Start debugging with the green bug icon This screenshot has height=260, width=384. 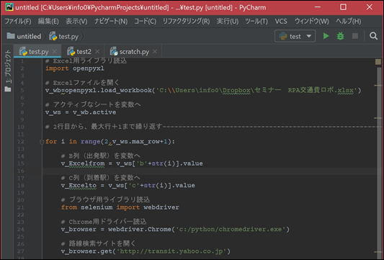click(340, 36)
